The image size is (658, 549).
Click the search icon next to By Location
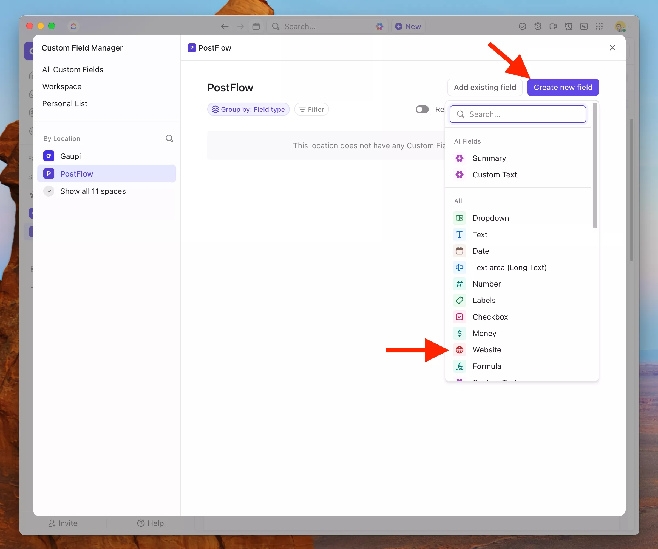pyautogui.click(x=169, y=138)
